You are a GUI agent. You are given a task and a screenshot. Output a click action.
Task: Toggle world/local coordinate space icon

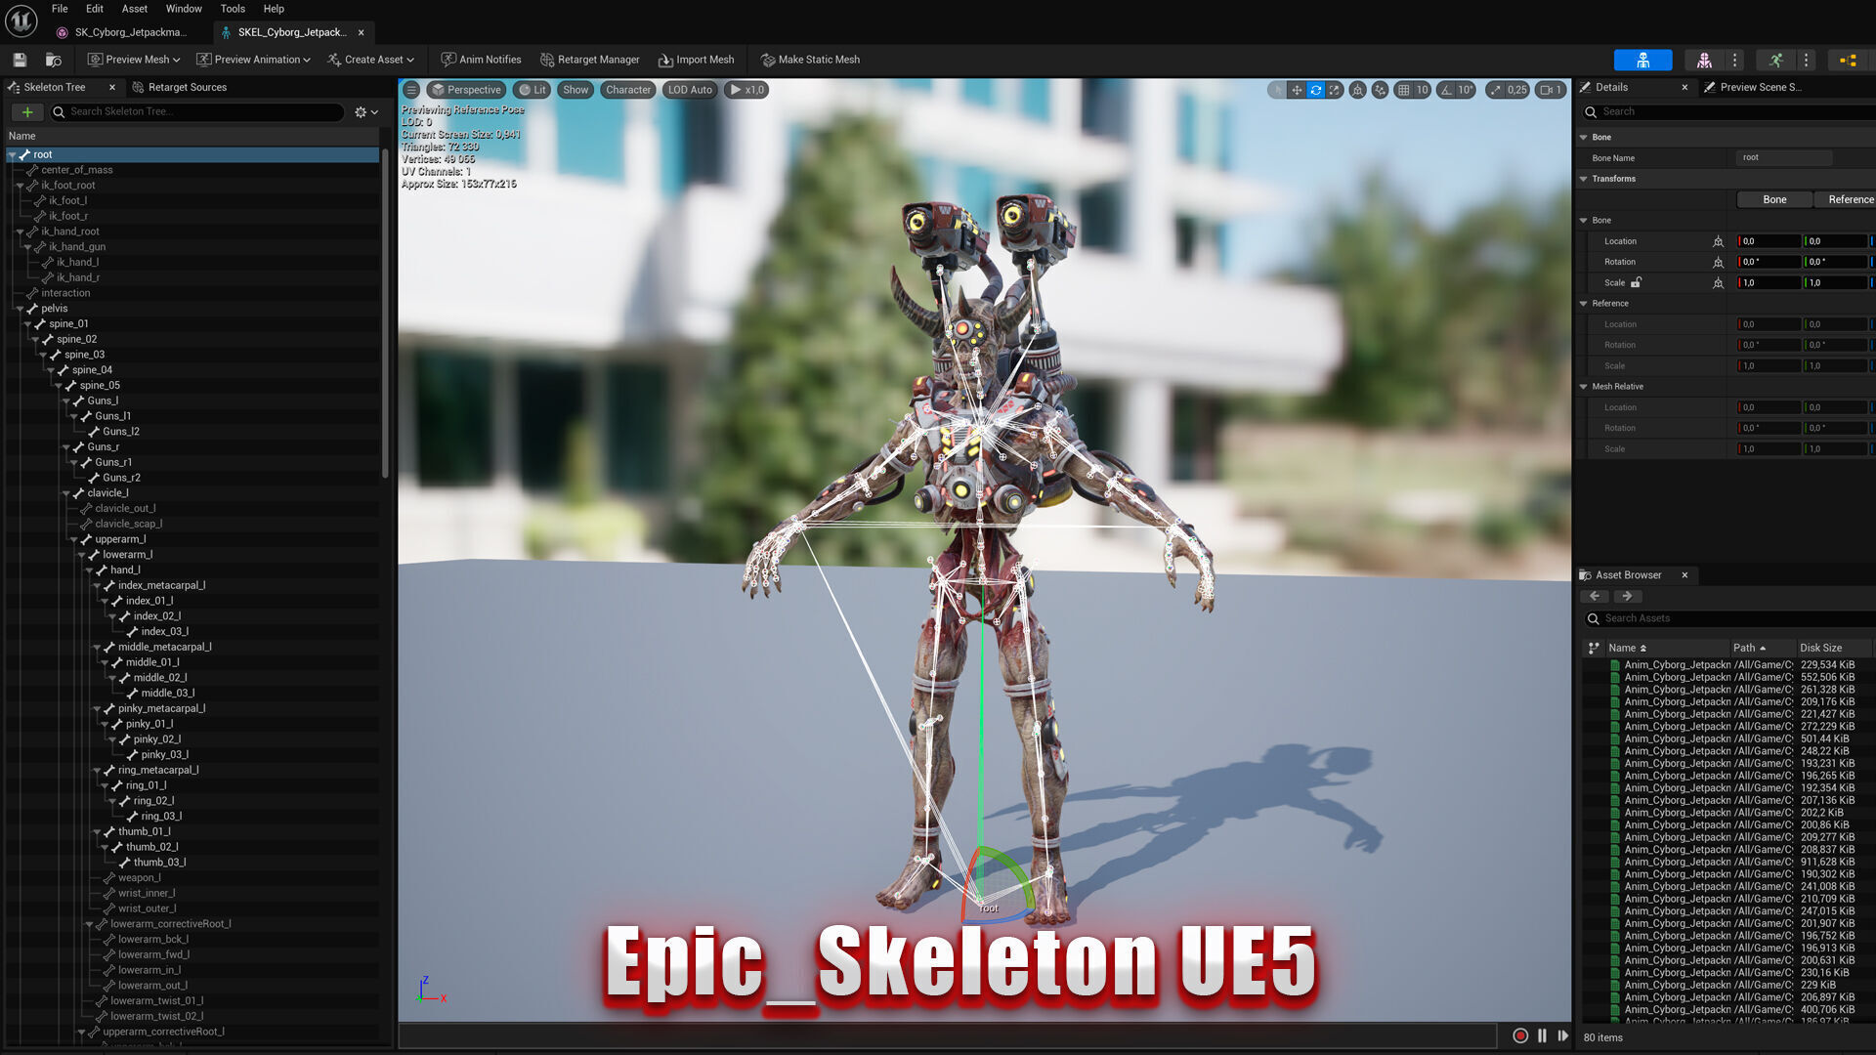(1358, 90)
